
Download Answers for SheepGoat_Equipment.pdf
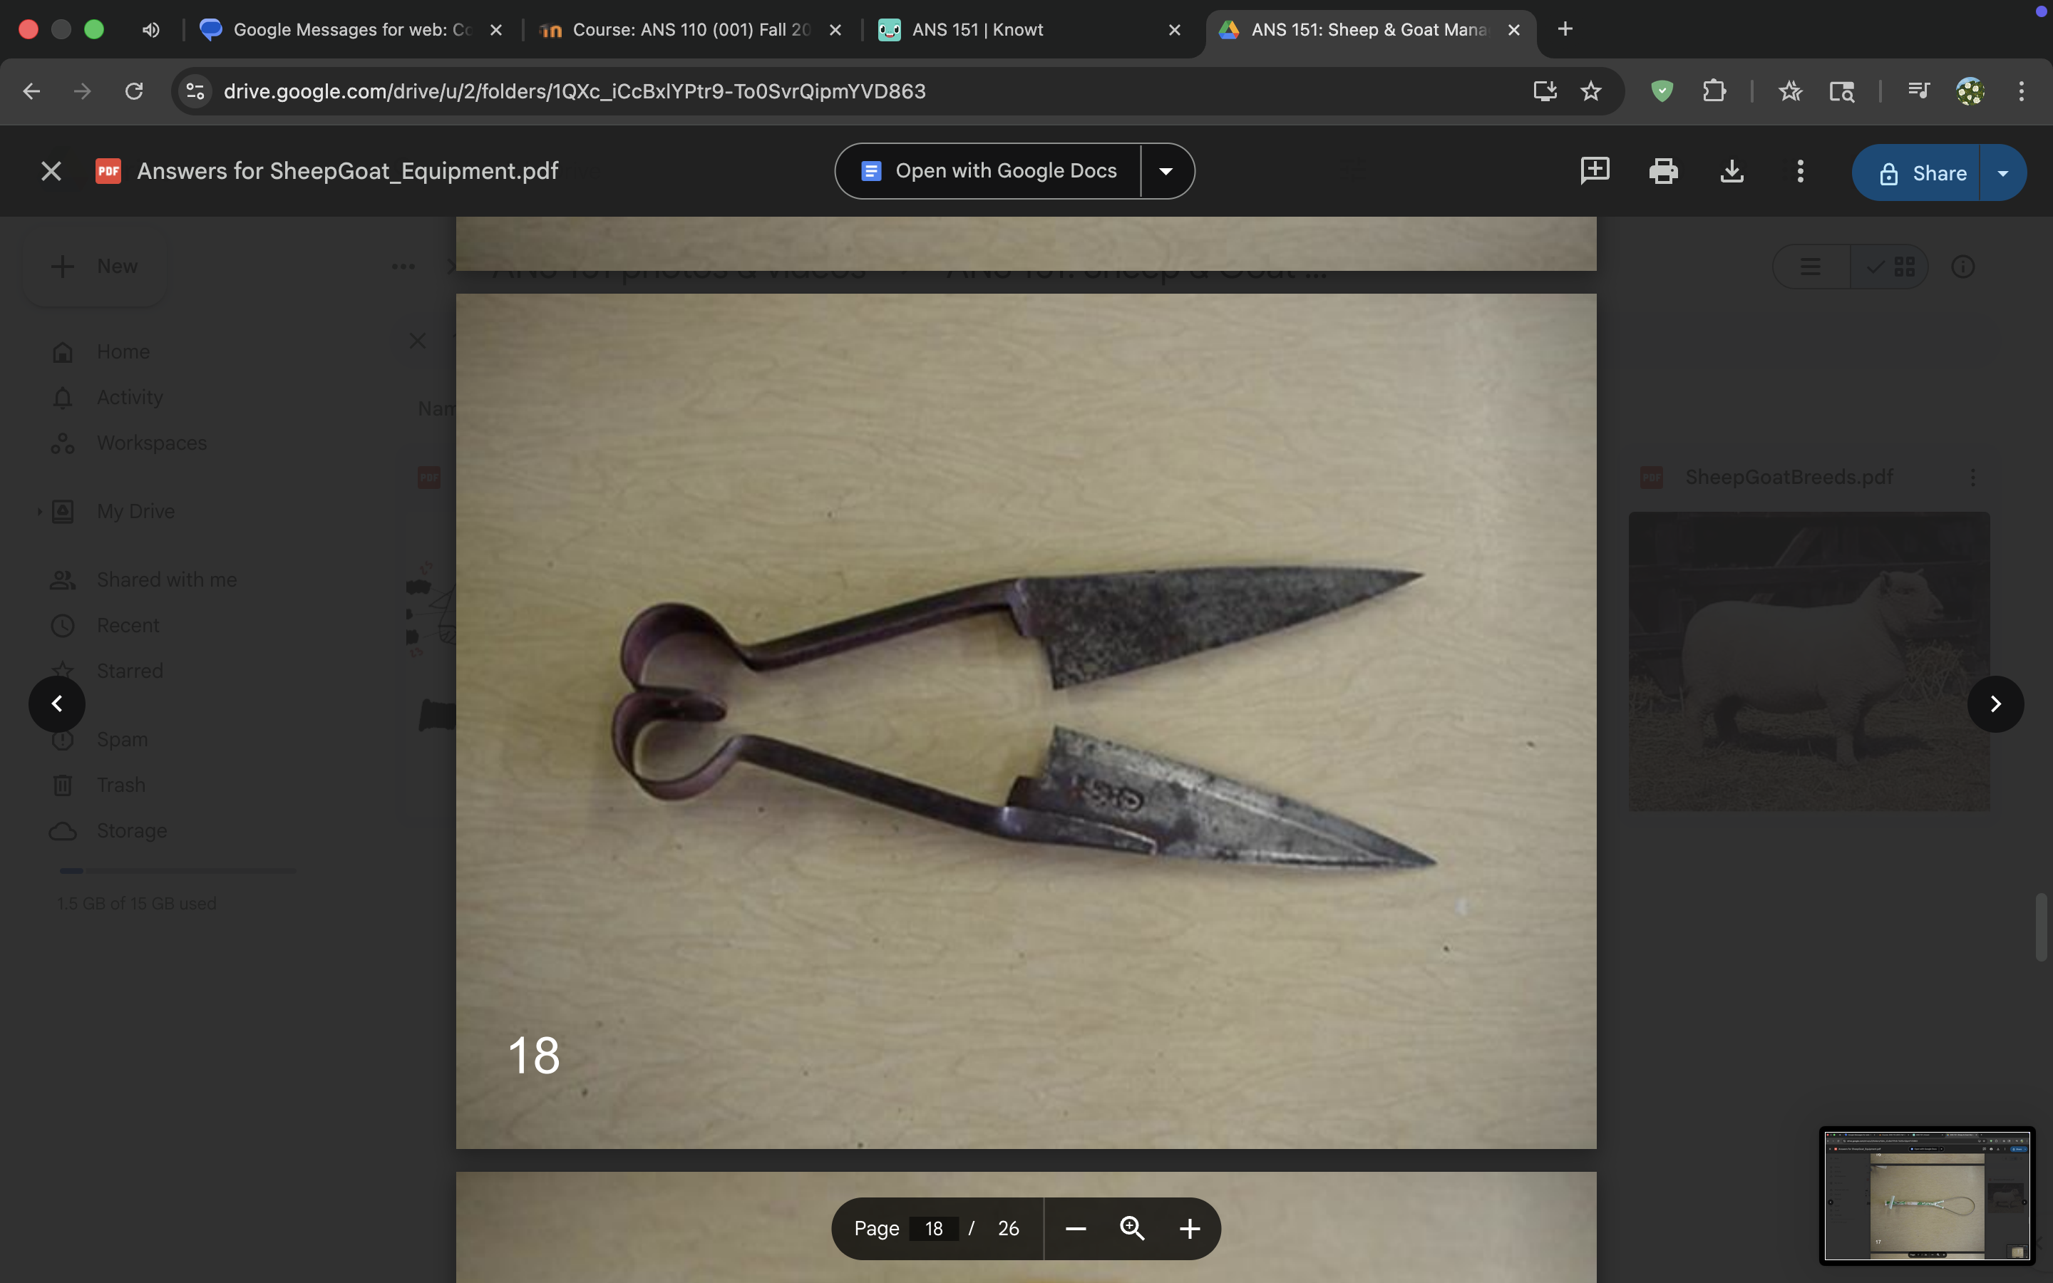coord(1732,171)
